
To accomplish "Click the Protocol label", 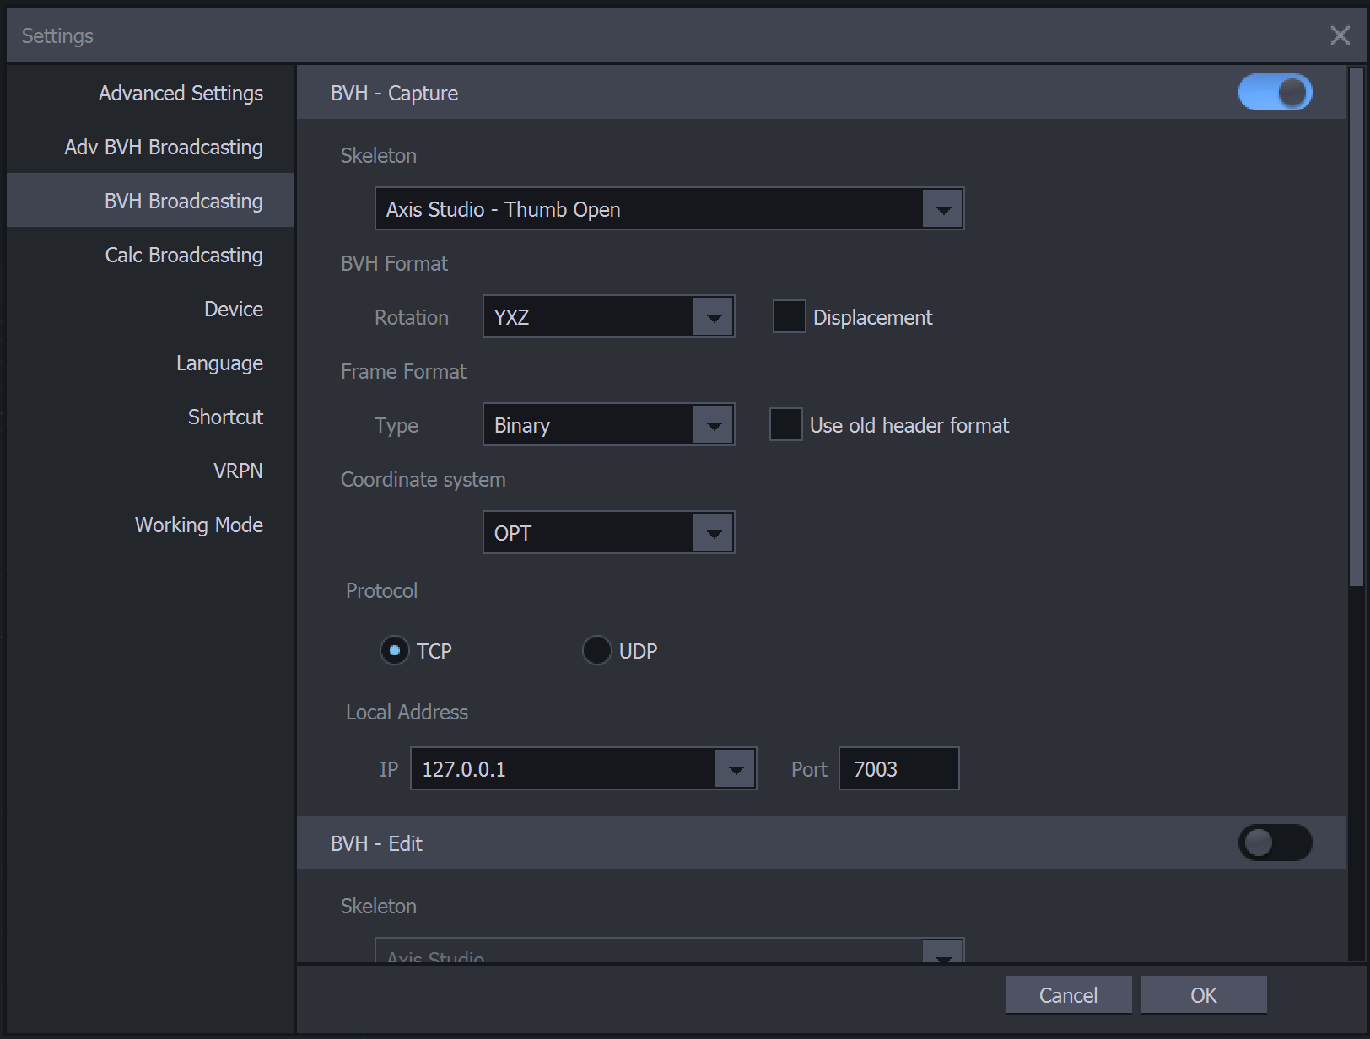I will point(381,591).
